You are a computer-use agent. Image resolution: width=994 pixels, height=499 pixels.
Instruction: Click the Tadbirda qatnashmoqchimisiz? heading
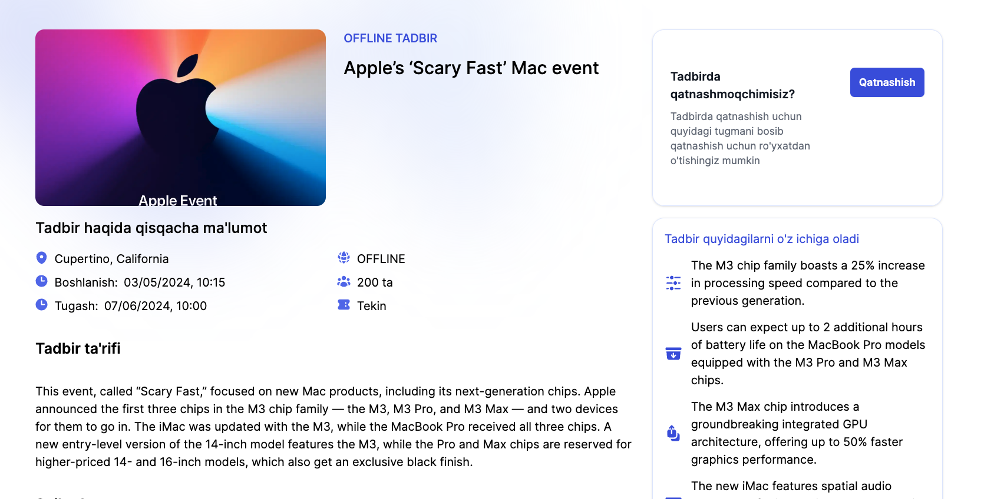click(732, 85)
